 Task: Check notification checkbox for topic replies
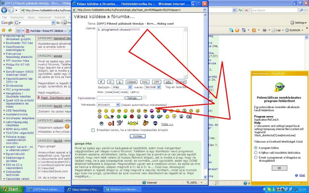click(93, 130)
